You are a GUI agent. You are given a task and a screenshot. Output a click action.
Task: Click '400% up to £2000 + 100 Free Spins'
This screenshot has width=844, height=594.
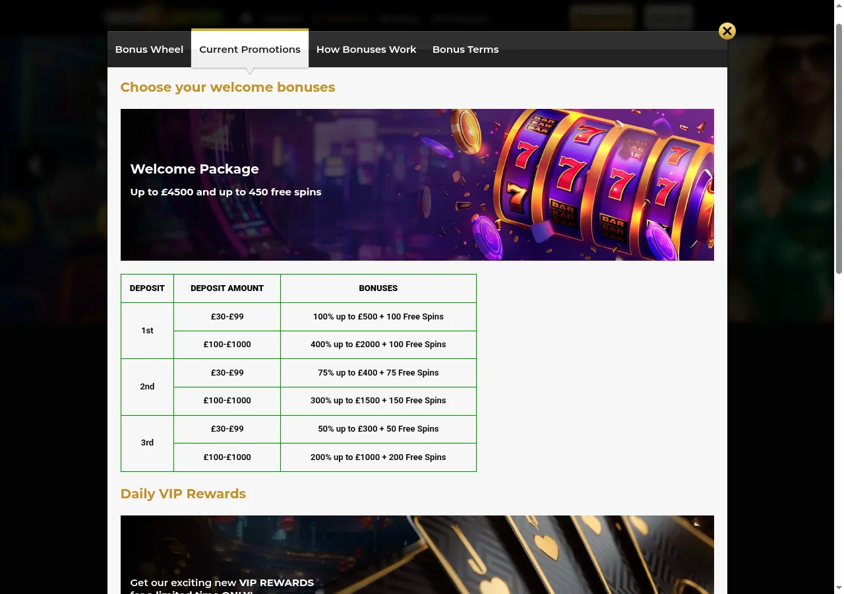click(x=378, y=345)
